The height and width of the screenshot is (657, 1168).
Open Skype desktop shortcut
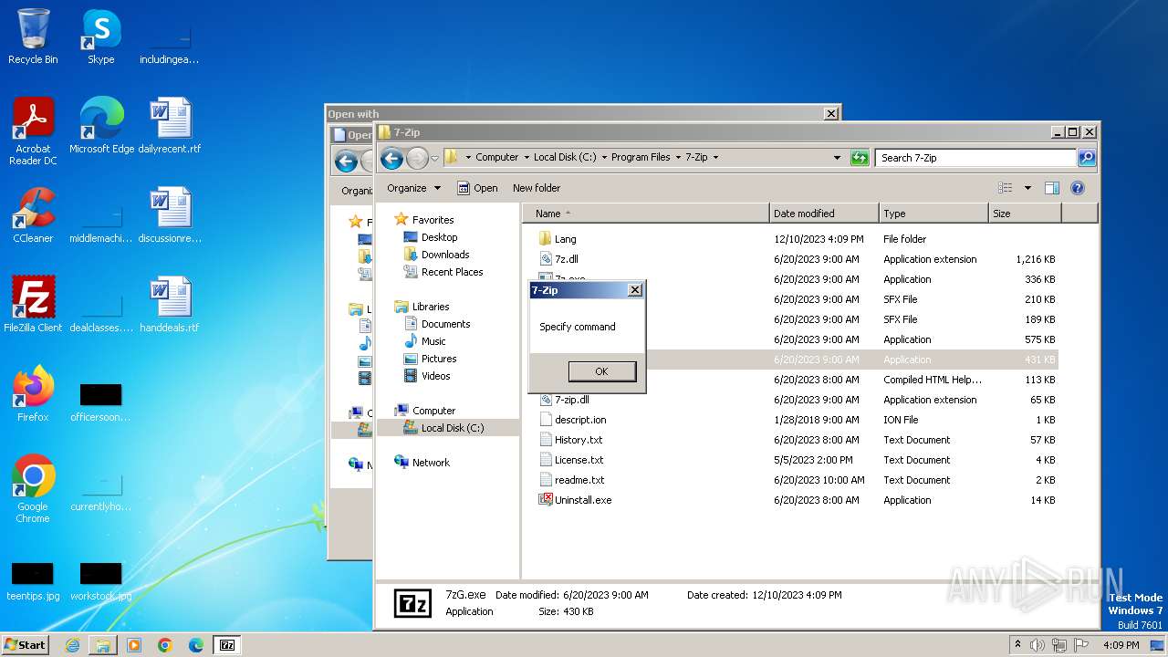tap(100, 36)
